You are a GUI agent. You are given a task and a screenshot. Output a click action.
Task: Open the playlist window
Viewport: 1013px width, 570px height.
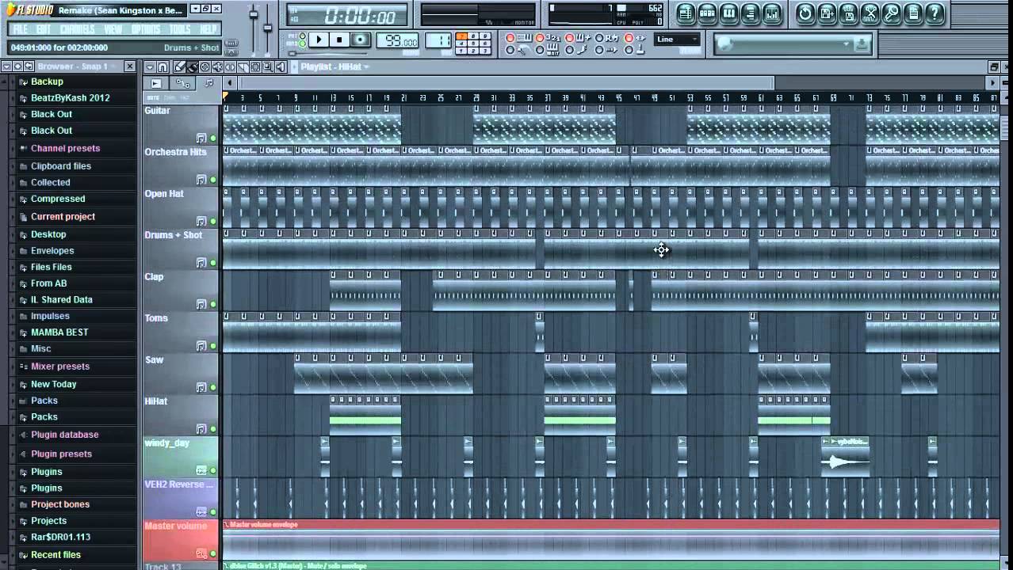[x=686, y=13]
